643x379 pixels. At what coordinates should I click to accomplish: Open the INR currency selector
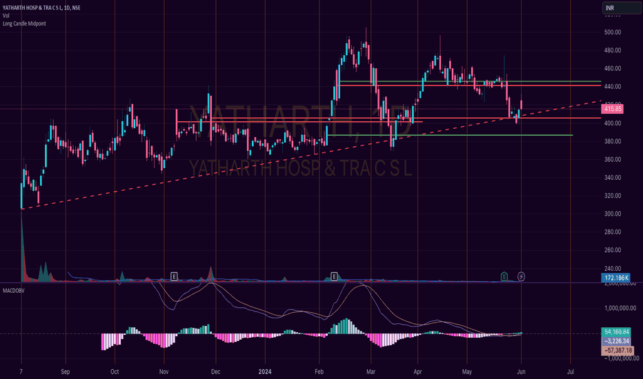(621, 8)
